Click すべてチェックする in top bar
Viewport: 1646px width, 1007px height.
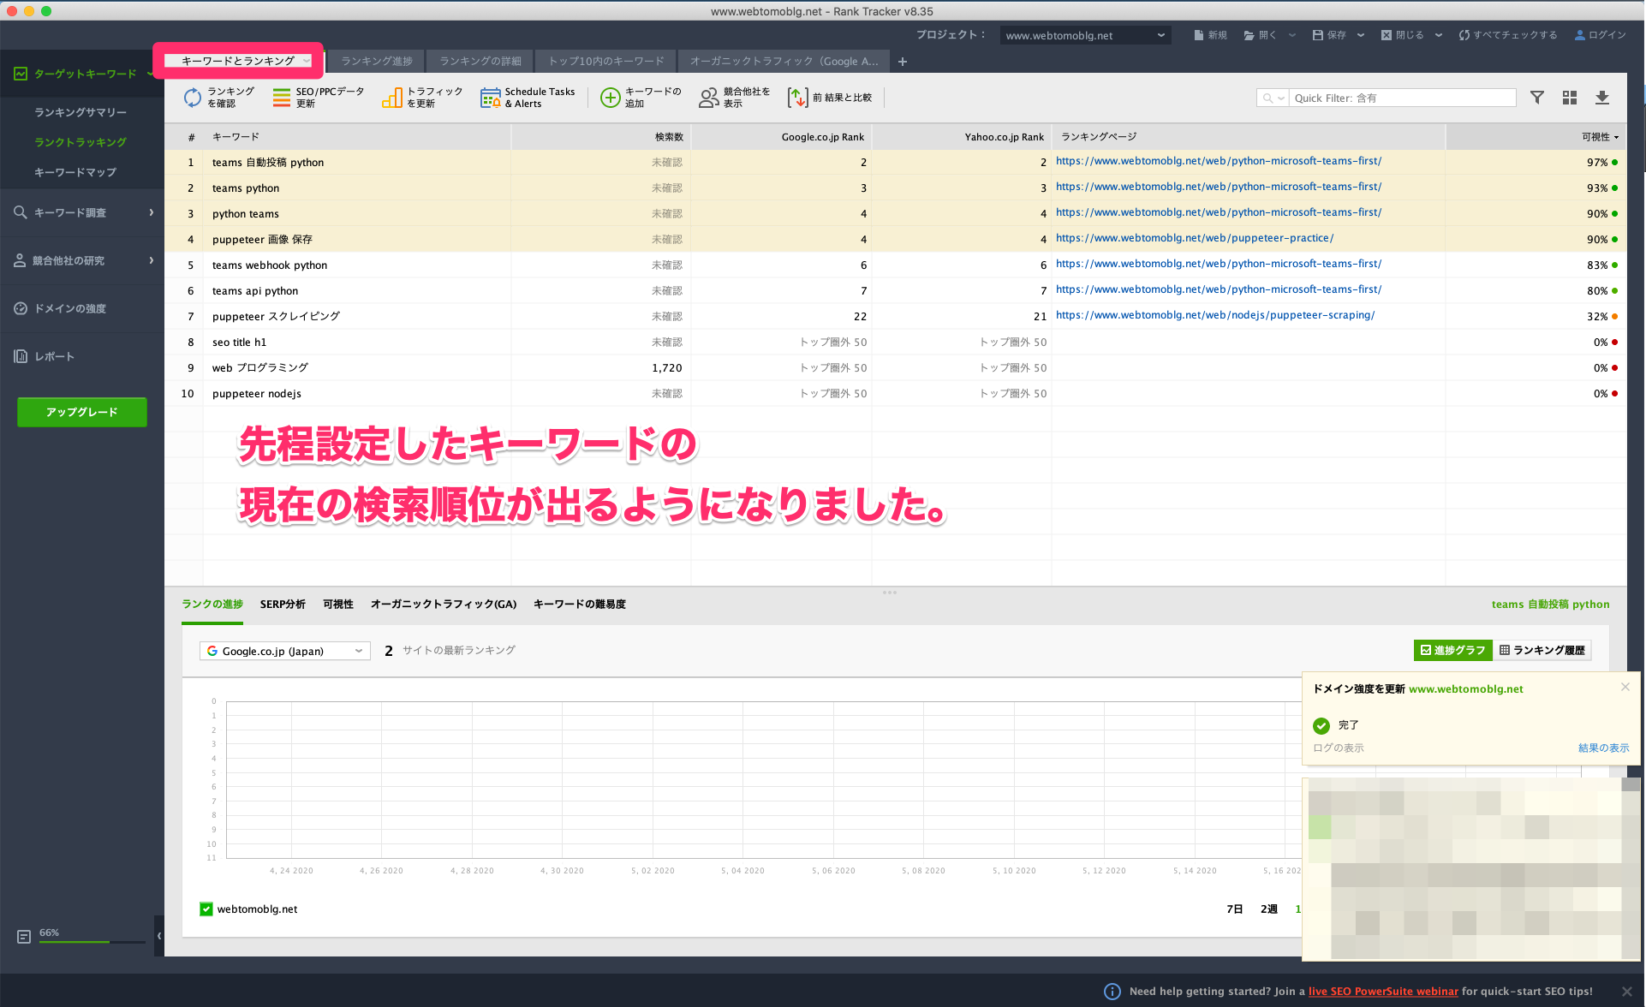1508,35
